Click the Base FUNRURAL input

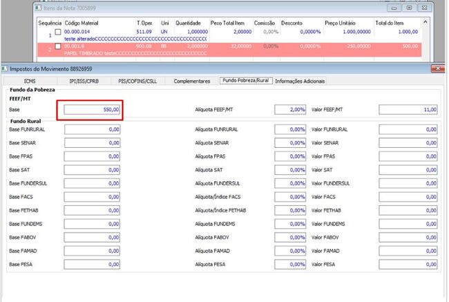click(x=92, y=129)
